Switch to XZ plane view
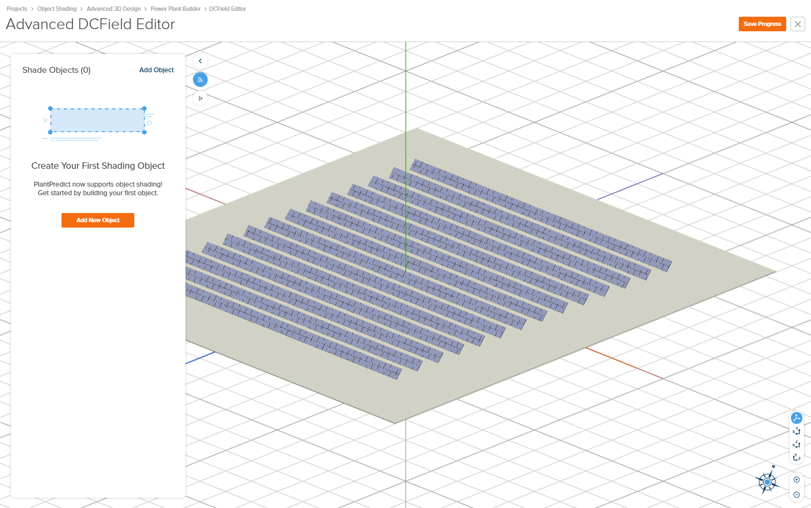811x508 pixels. 796,444
